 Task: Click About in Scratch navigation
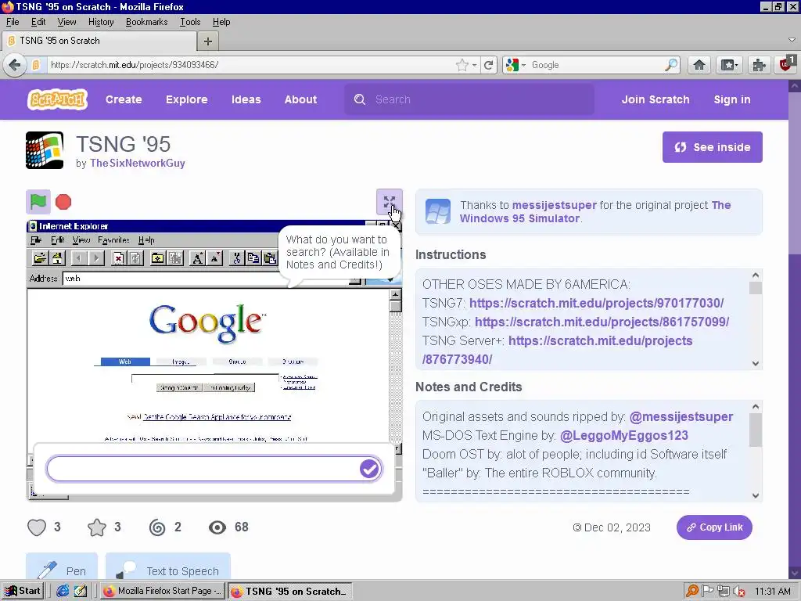click(300, 99)
